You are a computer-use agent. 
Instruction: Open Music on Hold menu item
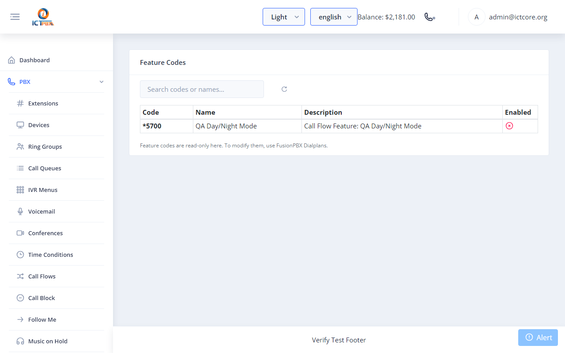(x=56, y=341)
